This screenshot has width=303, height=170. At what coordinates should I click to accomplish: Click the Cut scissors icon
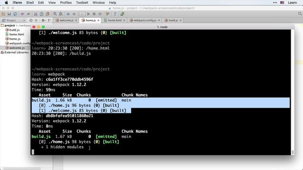(x=36, y=14)
